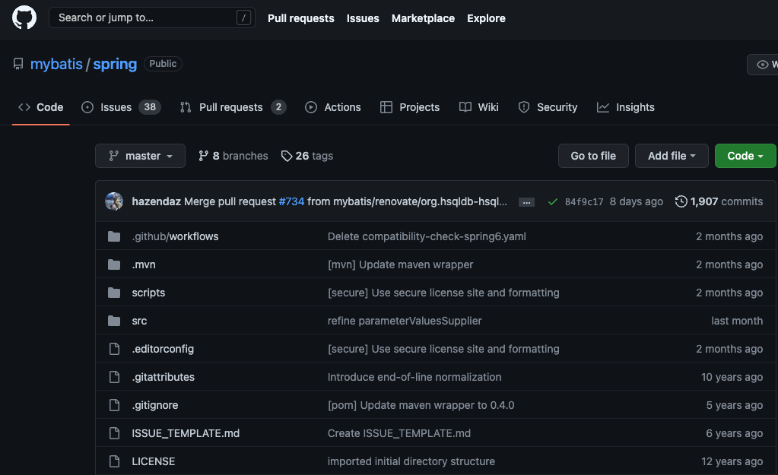Open pull request #734 link
This screenshot has width=778, height=475.
click(x=292, y=201)
